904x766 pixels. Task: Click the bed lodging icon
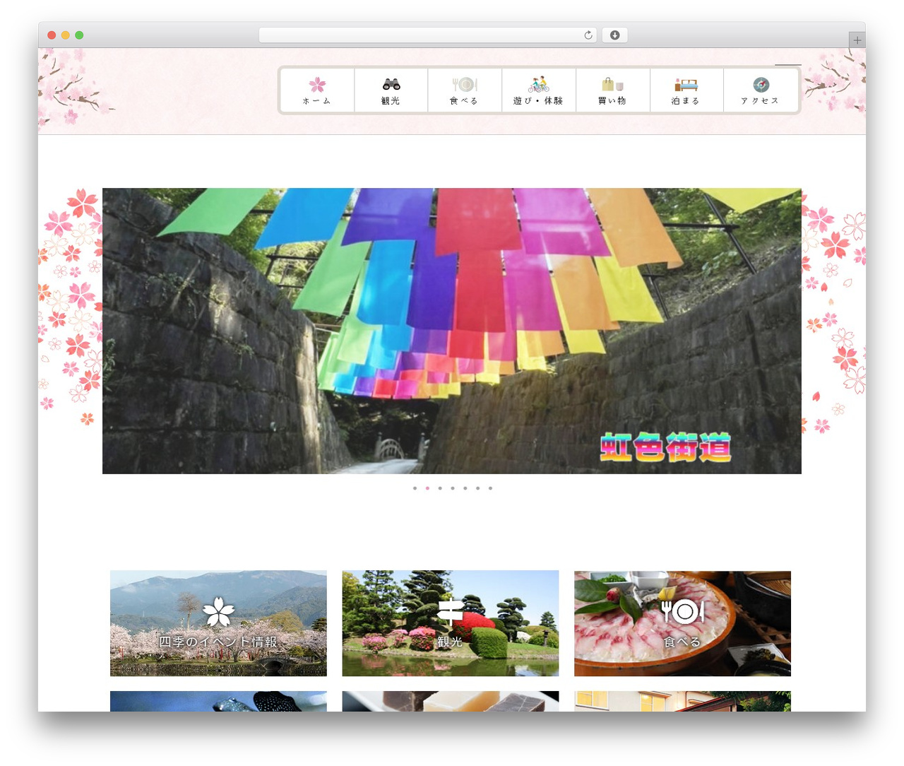[686, 85]
